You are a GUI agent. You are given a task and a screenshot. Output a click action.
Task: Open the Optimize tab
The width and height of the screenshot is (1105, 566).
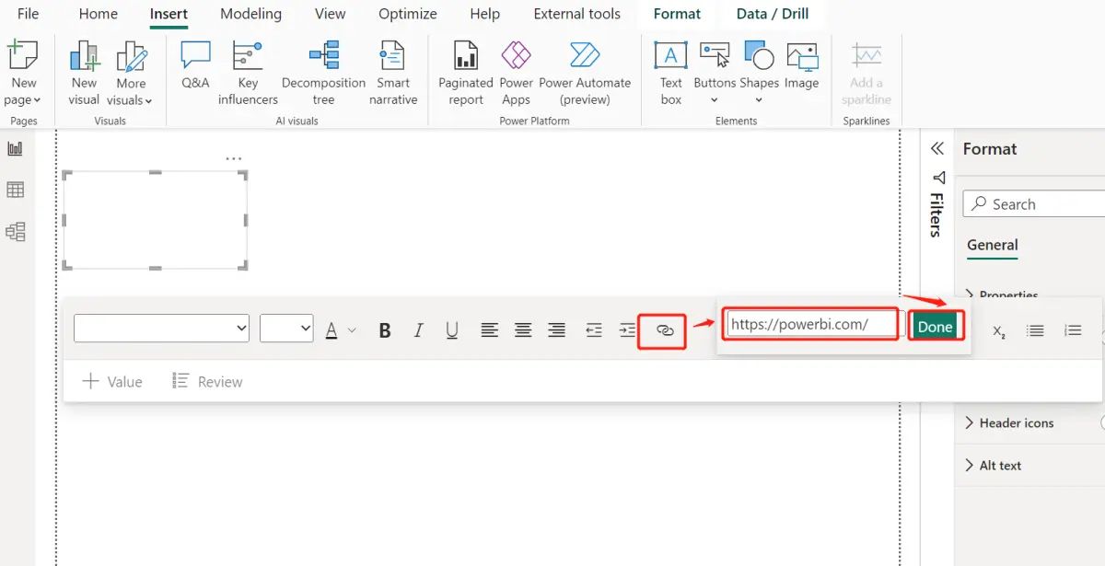[x=408, y=14]
